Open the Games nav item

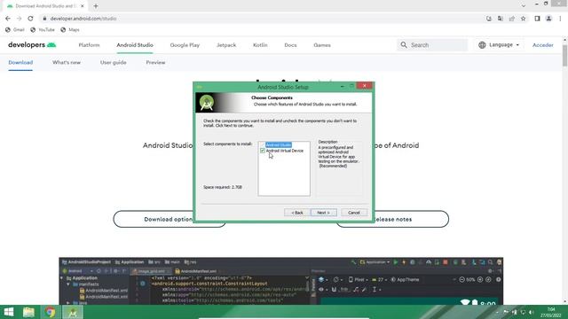click(322, 45)
